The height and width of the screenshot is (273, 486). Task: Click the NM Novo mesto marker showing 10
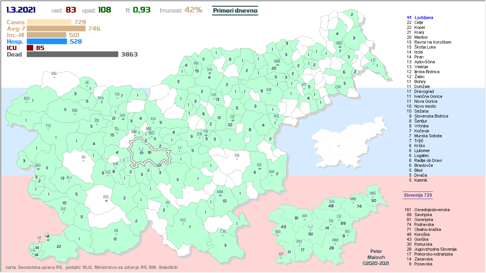click(220, 196)
